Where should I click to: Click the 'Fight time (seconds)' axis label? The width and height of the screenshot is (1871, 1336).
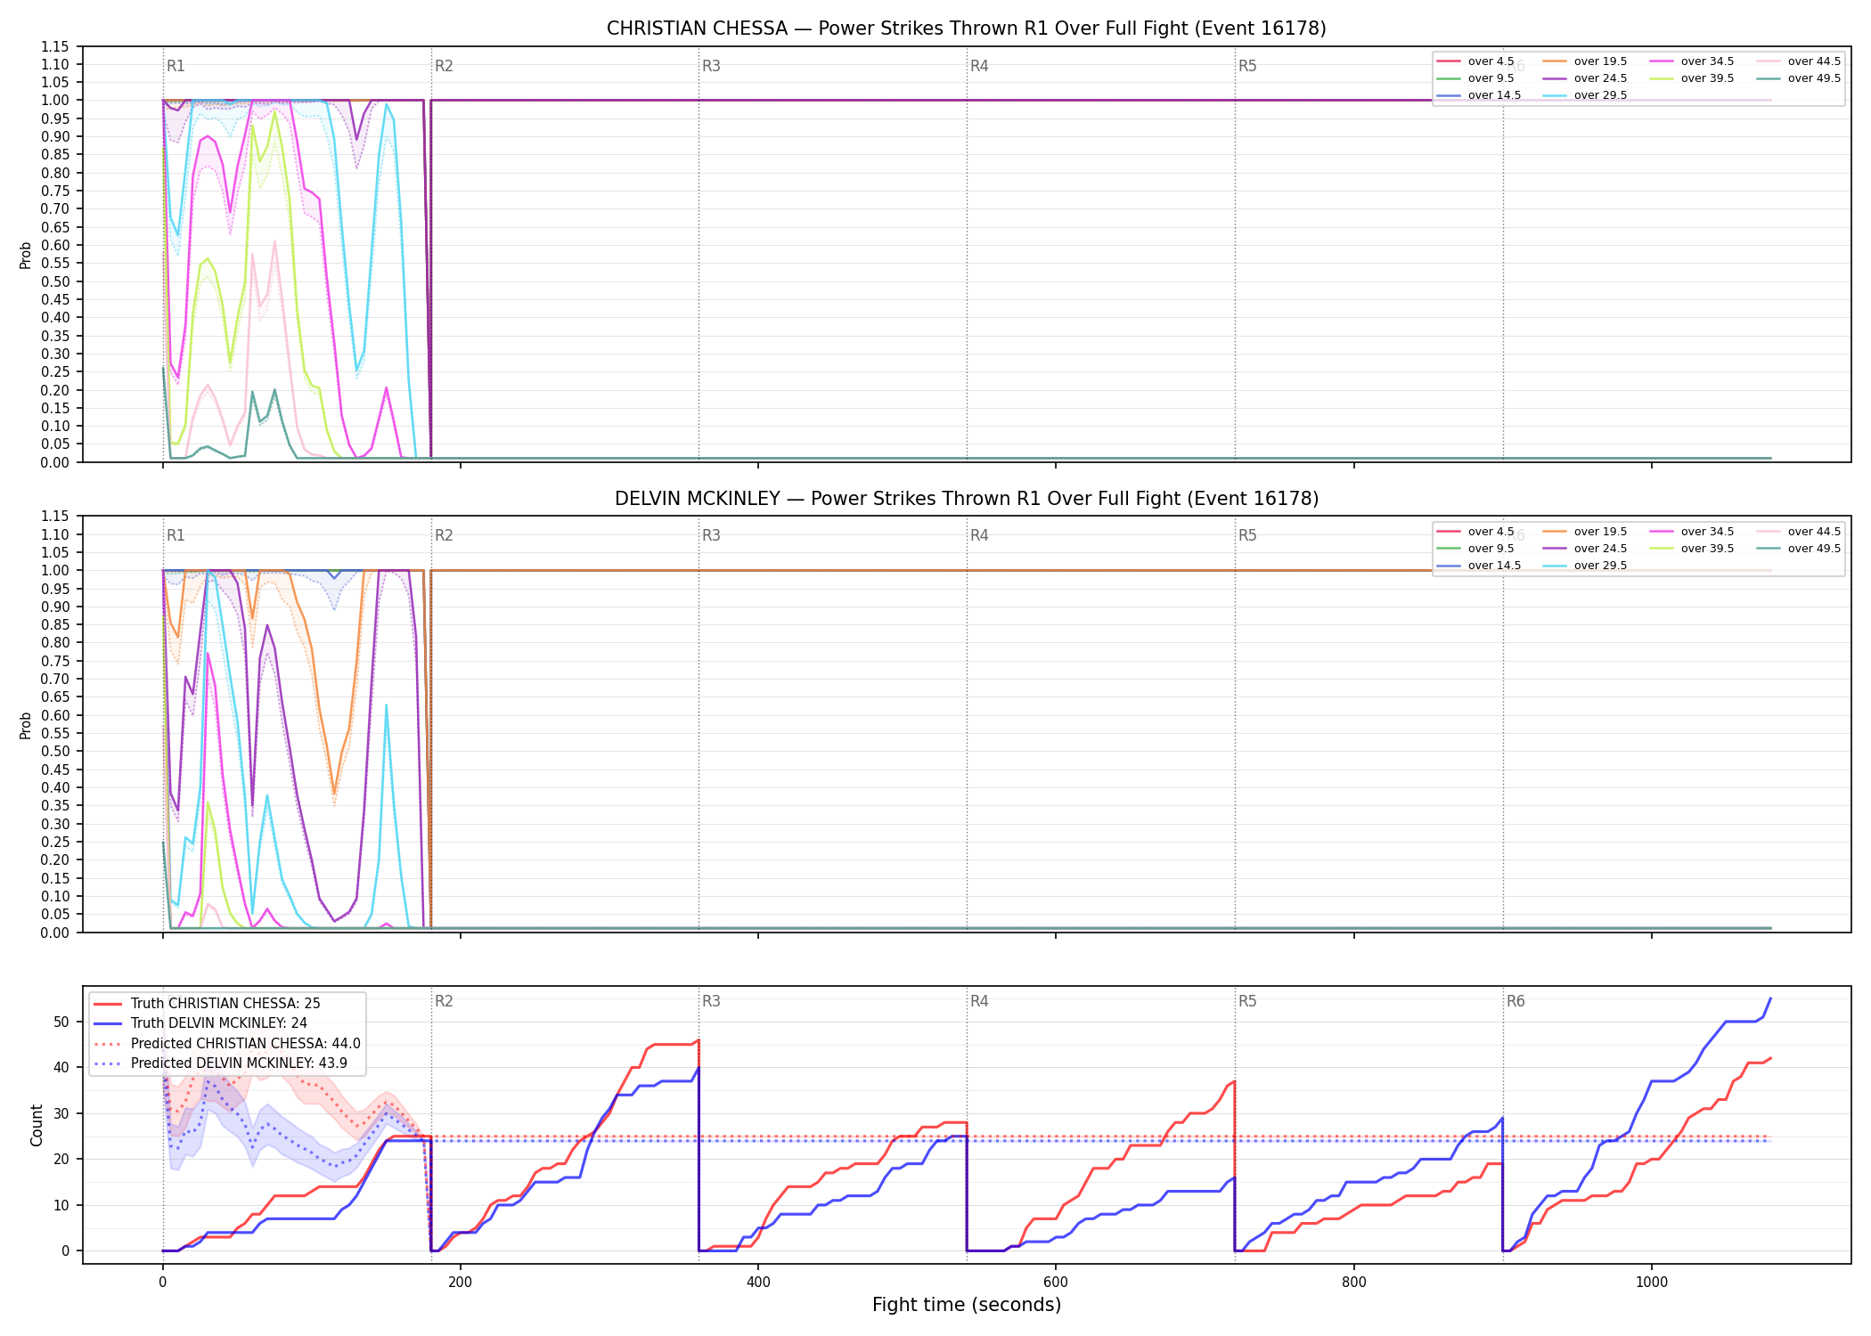(x=967, y=1305)
